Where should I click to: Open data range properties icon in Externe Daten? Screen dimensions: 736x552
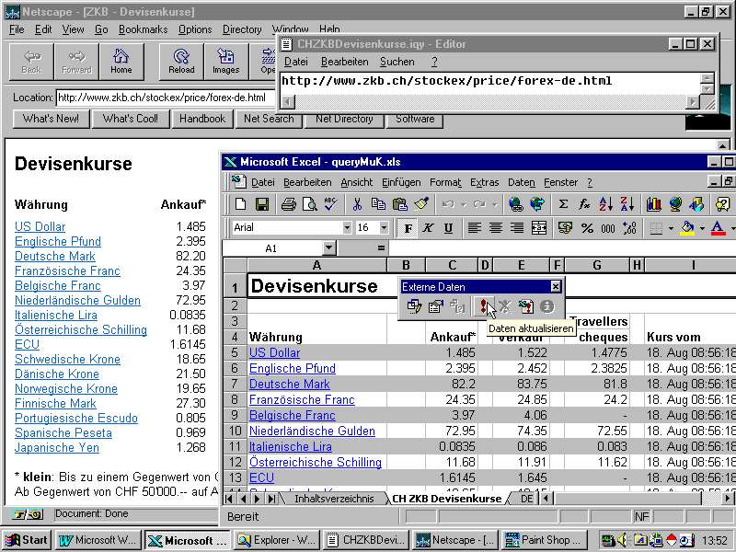435,306
